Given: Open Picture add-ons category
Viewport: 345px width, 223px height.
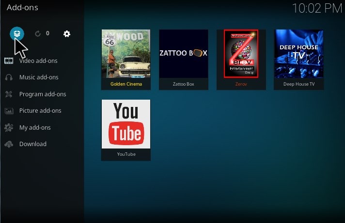Looking at the screenshot, I should tap(40, 110).
